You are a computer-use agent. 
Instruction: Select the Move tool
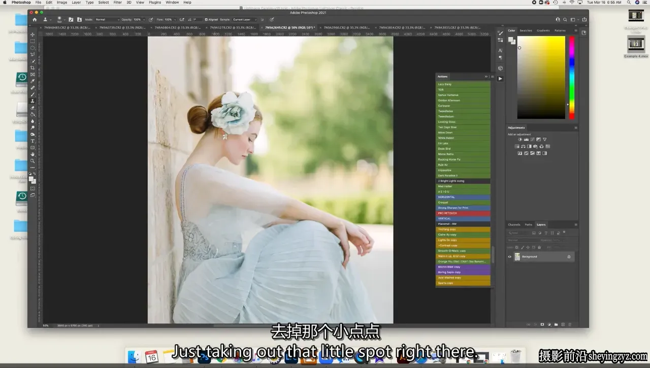pos(33,35)
